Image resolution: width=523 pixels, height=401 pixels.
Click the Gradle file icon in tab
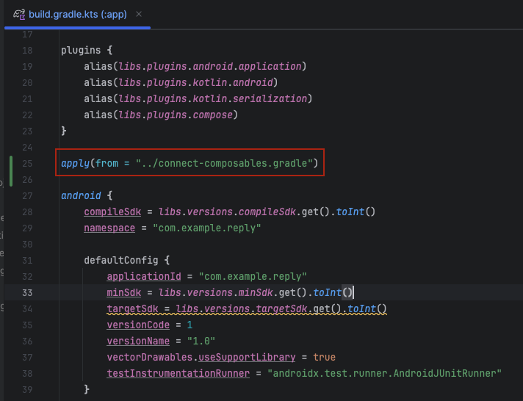tap(19, 15)
